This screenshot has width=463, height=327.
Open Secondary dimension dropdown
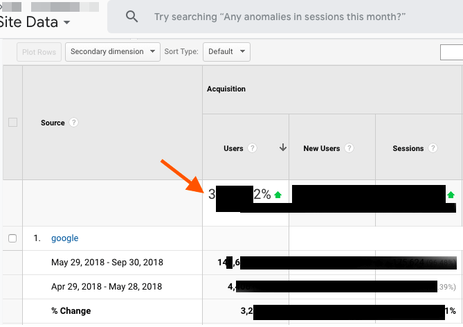pos(112,52)
